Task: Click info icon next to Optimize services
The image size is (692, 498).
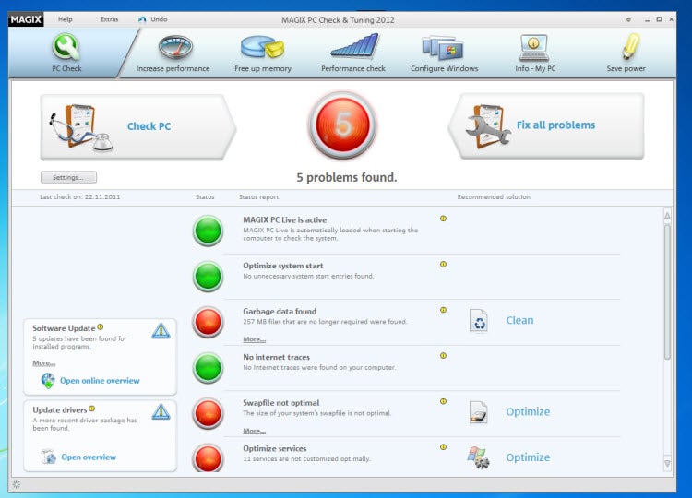Action: 443,447
